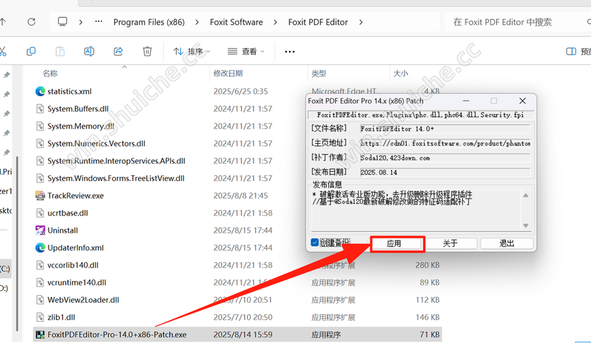The height and width of the screenshot is (343, 591).
Task: Toggle the preview pane icon in toolbar
Action: click(x=571, y=51)
